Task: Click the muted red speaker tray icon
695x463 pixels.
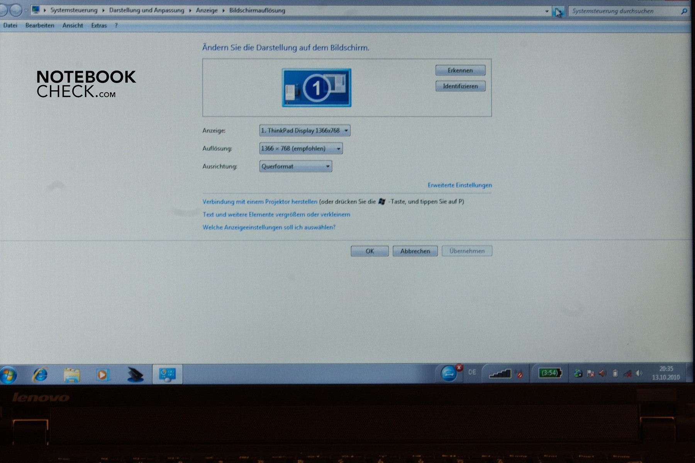Action: pos(603,373)
